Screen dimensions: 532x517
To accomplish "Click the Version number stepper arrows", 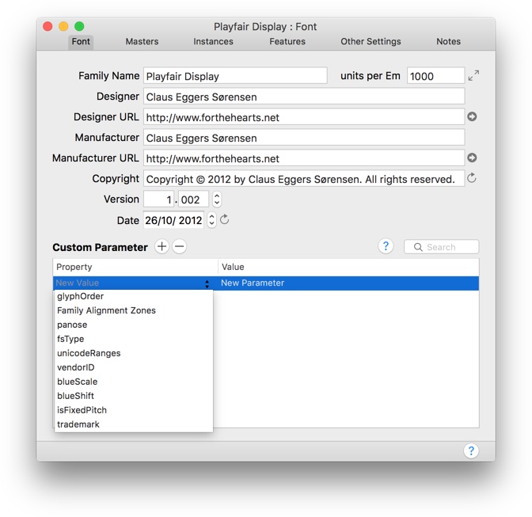I will [x=217, y=200].
